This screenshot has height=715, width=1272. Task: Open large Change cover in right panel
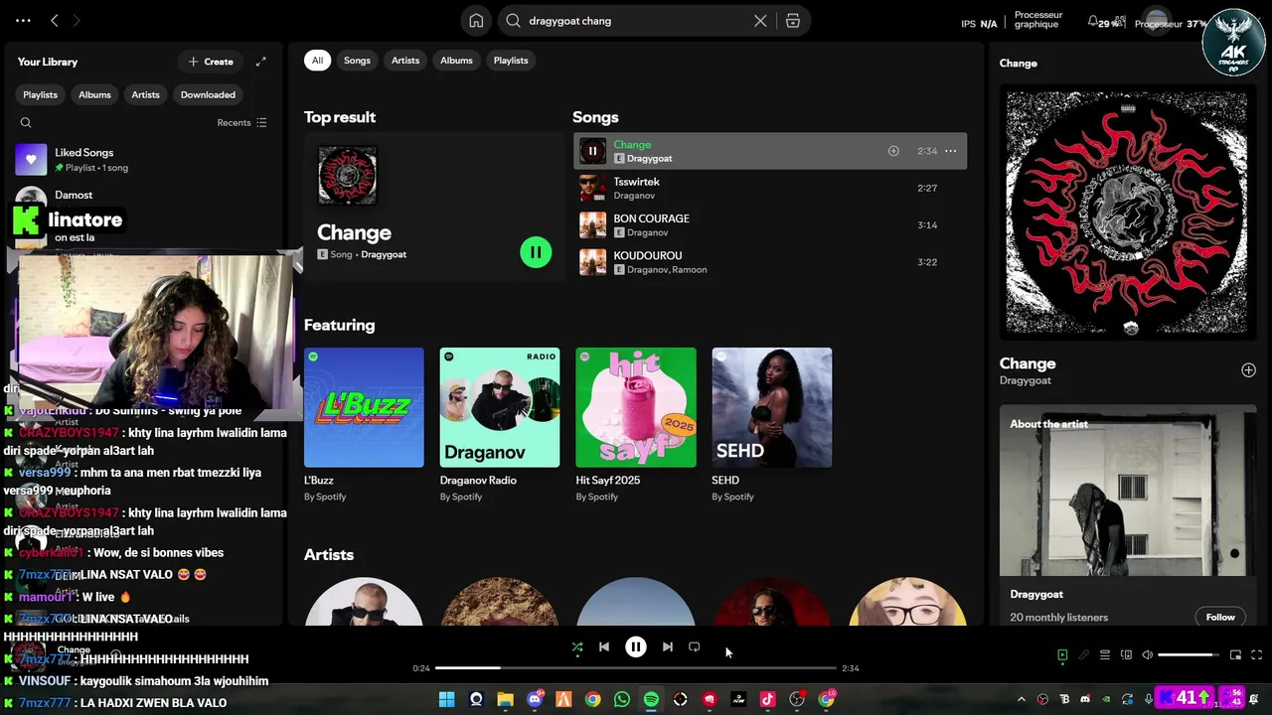pyautogui.click(x=1128, y=214)
